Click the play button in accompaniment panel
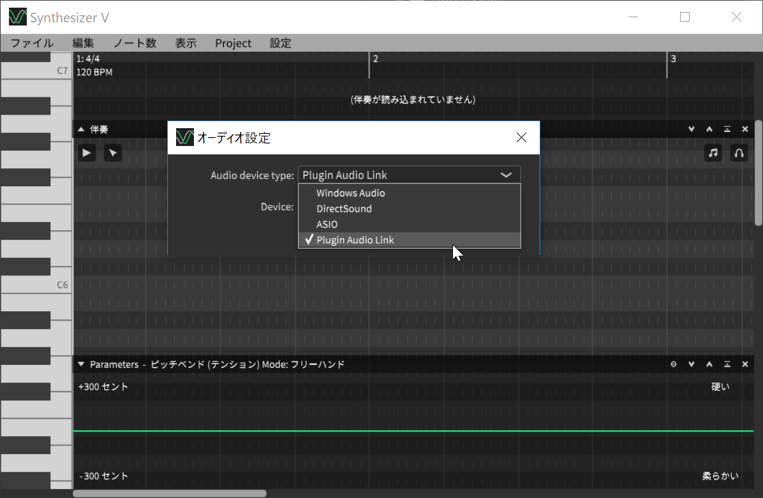 (x=87, y=153)
